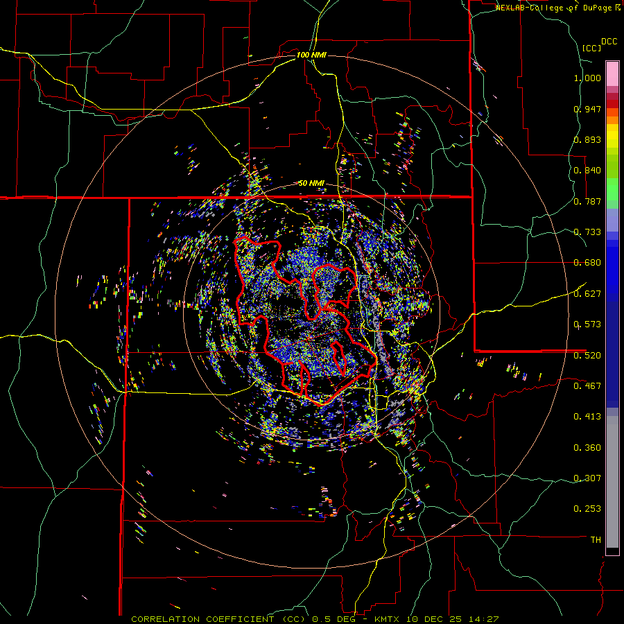Click the bottom caption CORRELATION COEFFICIENT text

(202, 619)
